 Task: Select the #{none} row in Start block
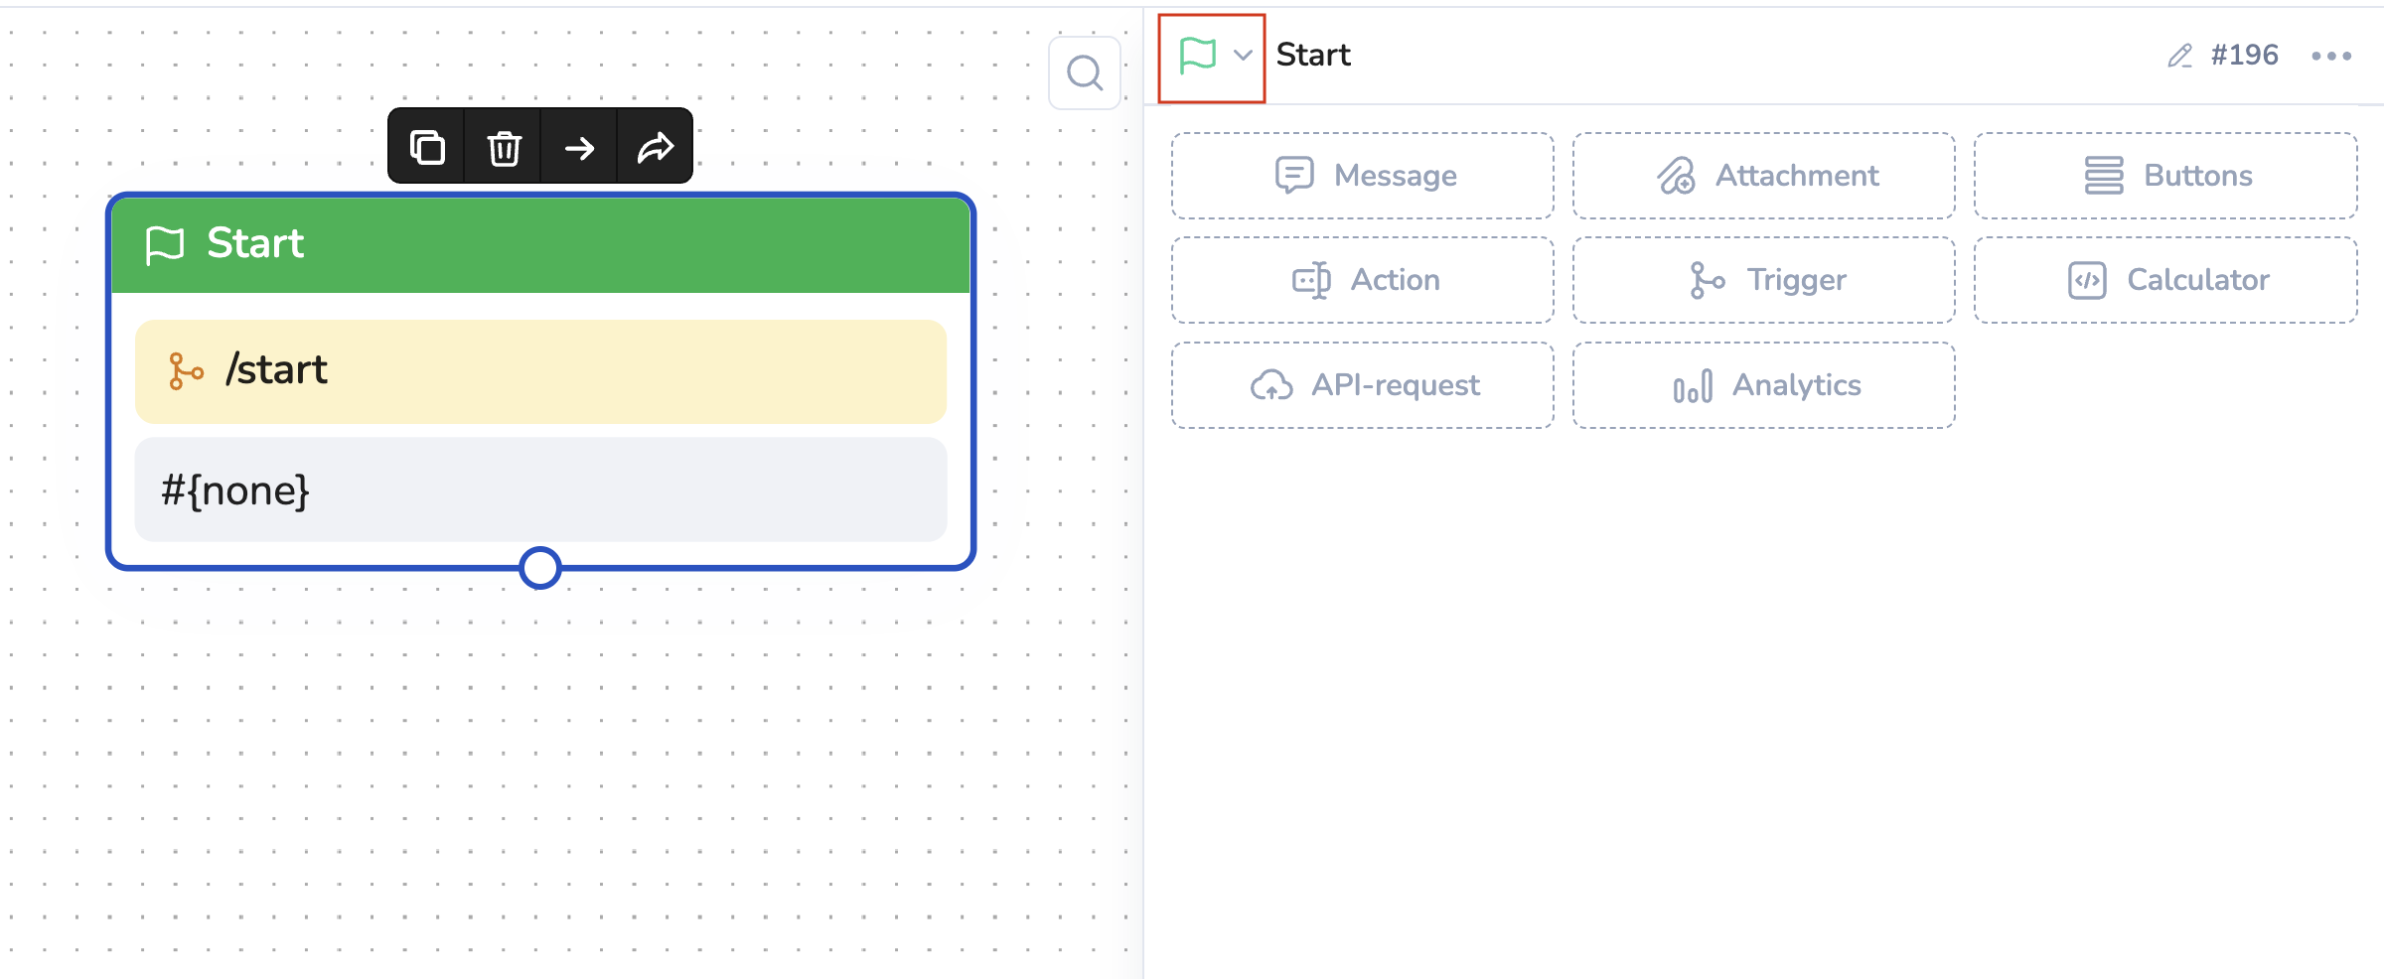[x=540, y=489]
